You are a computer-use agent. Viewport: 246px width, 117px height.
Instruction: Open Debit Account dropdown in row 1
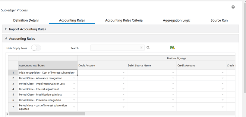point(124,73)
